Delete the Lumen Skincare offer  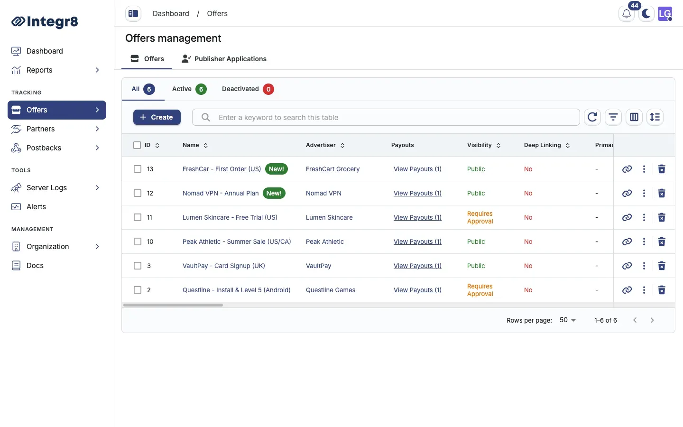click(662, 217)
